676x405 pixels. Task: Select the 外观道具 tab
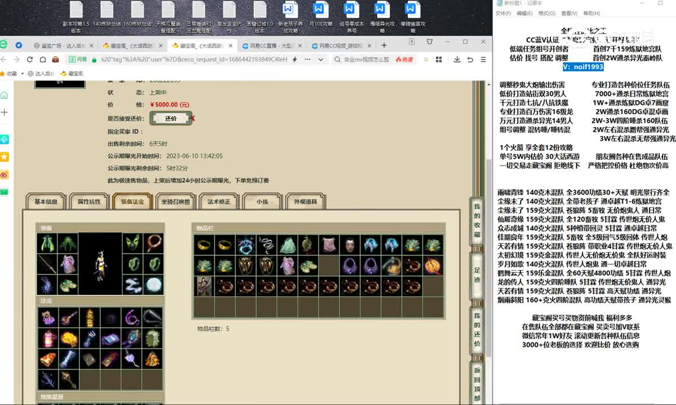[x=305, y=201]
